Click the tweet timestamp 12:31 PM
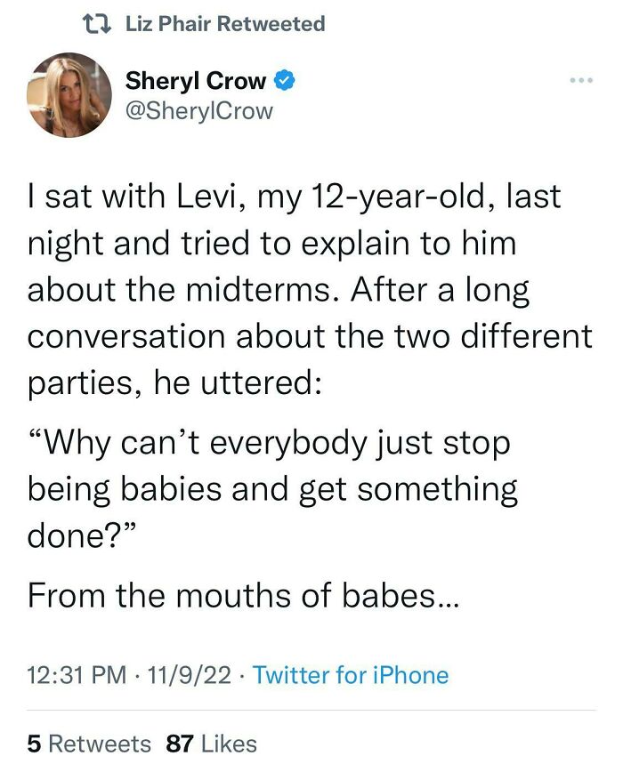 click(68, 675)
